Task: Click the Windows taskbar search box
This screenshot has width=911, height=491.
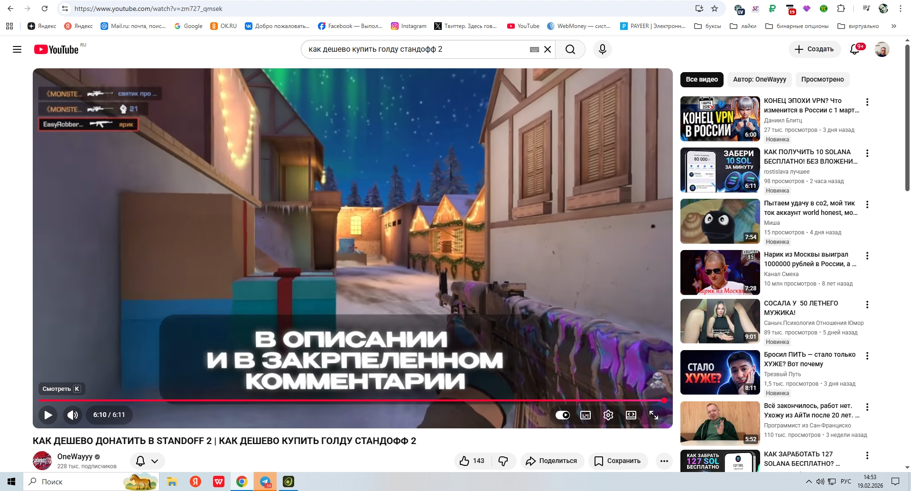Action: 90,482
